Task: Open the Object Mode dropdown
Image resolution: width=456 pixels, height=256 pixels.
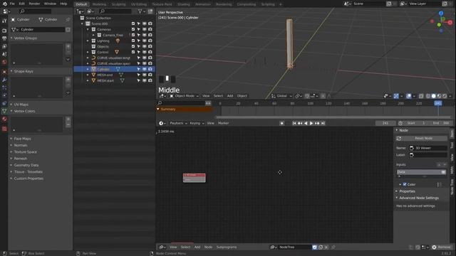Action: [184, 96]
